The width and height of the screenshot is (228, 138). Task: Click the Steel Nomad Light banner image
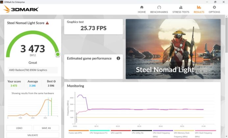point(173,49)
